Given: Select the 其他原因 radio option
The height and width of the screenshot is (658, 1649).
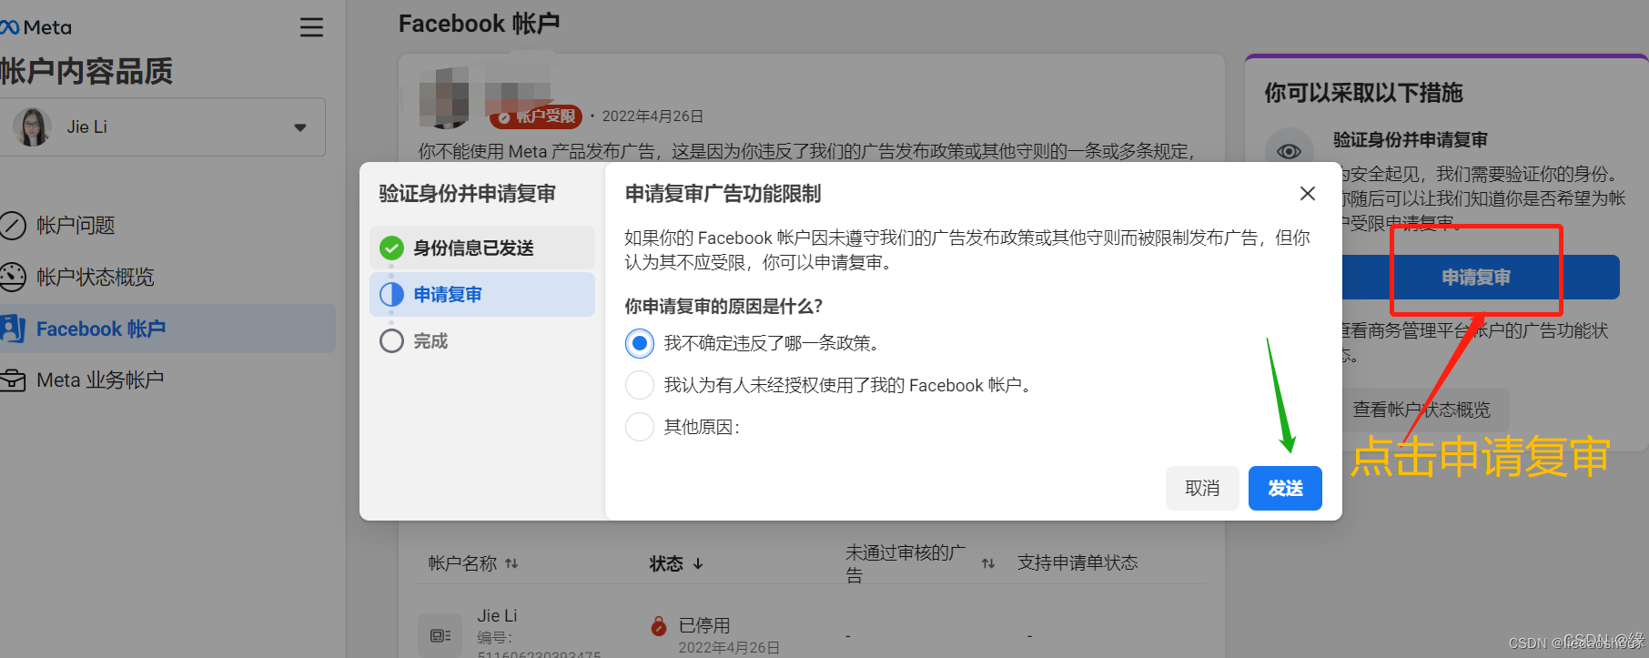Looking at the screenshot, I should [x=640, y=427].
